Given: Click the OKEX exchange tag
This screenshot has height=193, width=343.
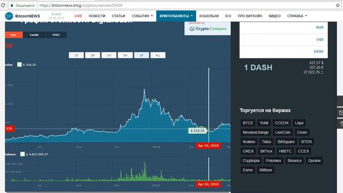Looking at the screenshot, I should point(248,151).
